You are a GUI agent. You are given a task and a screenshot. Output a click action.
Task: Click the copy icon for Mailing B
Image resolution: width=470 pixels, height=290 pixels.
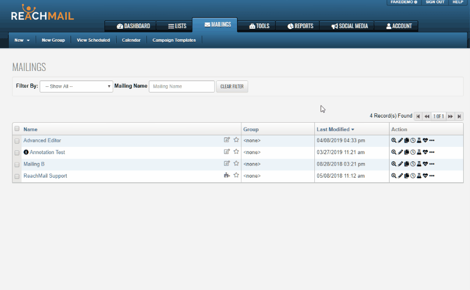pos(406,164)
